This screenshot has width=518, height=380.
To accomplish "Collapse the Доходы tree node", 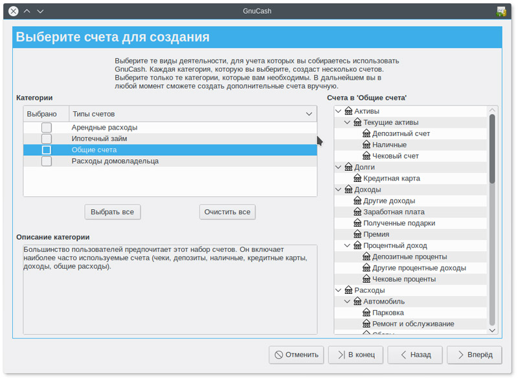I will [x=338, y=190].
